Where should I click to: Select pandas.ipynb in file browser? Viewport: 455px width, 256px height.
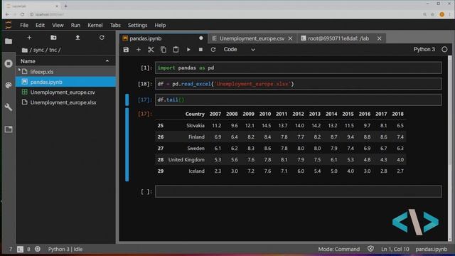point(66,82)
